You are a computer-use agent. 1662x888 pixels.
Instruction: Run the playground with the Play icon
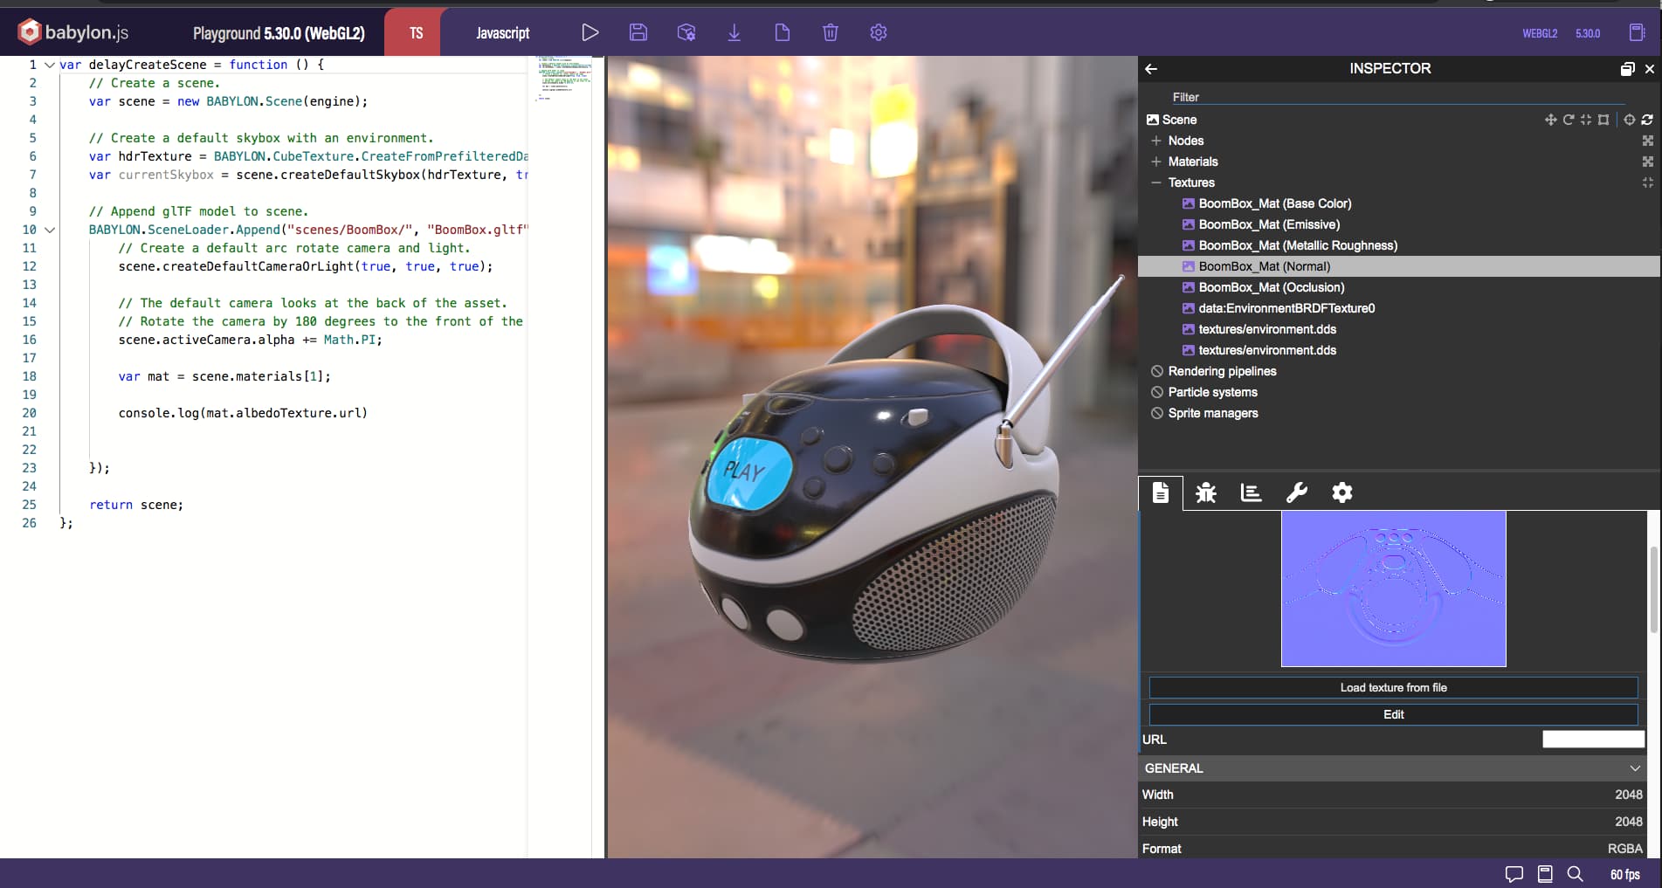(590, 32)
